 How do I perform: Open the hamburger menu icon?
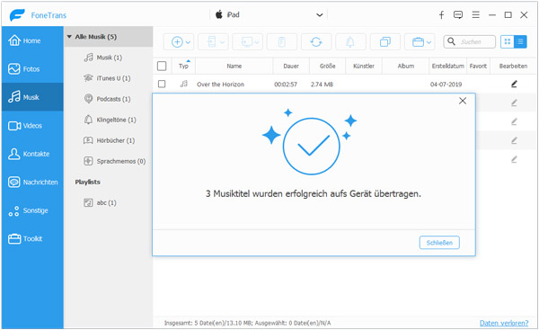point(476,14)
